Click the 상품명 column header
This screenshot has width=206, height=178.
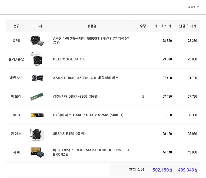(92, 26)
